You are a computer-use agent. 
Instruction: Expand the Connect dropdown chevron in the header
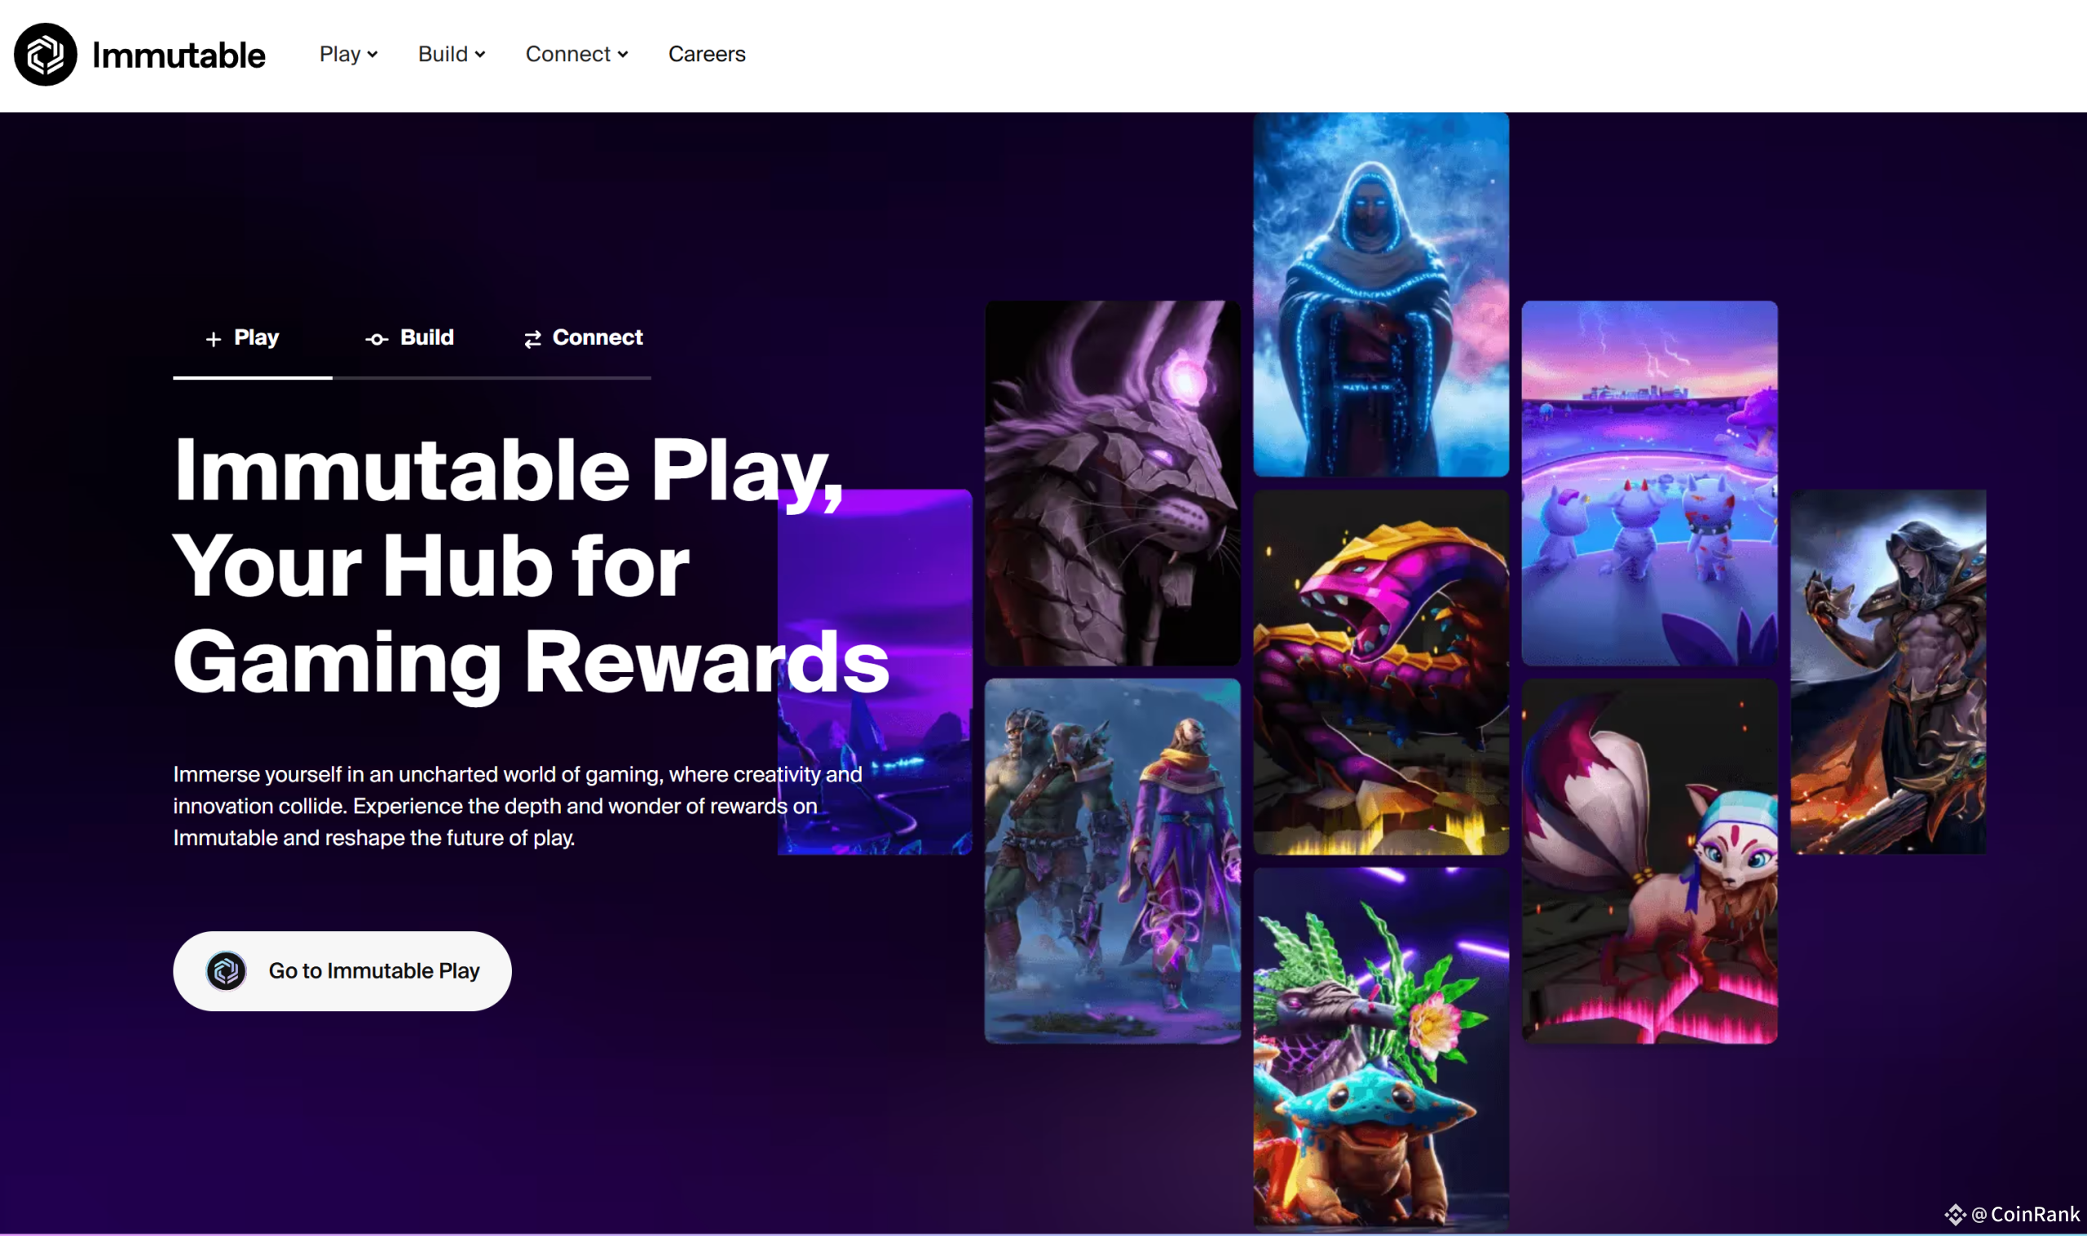tap(623, 55)
